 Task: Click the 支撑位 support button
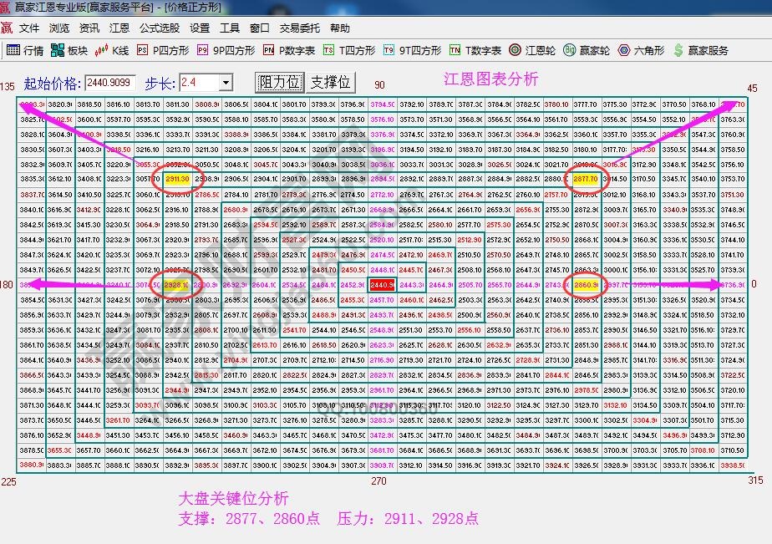[x=331, y=82]
